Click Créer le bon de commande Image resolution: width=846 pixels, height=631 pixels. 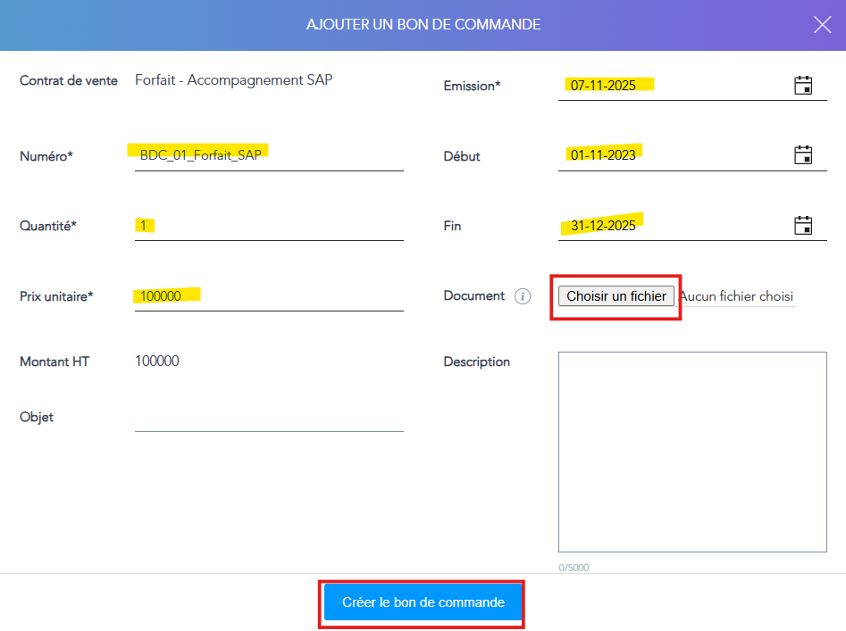pos(423,602)
